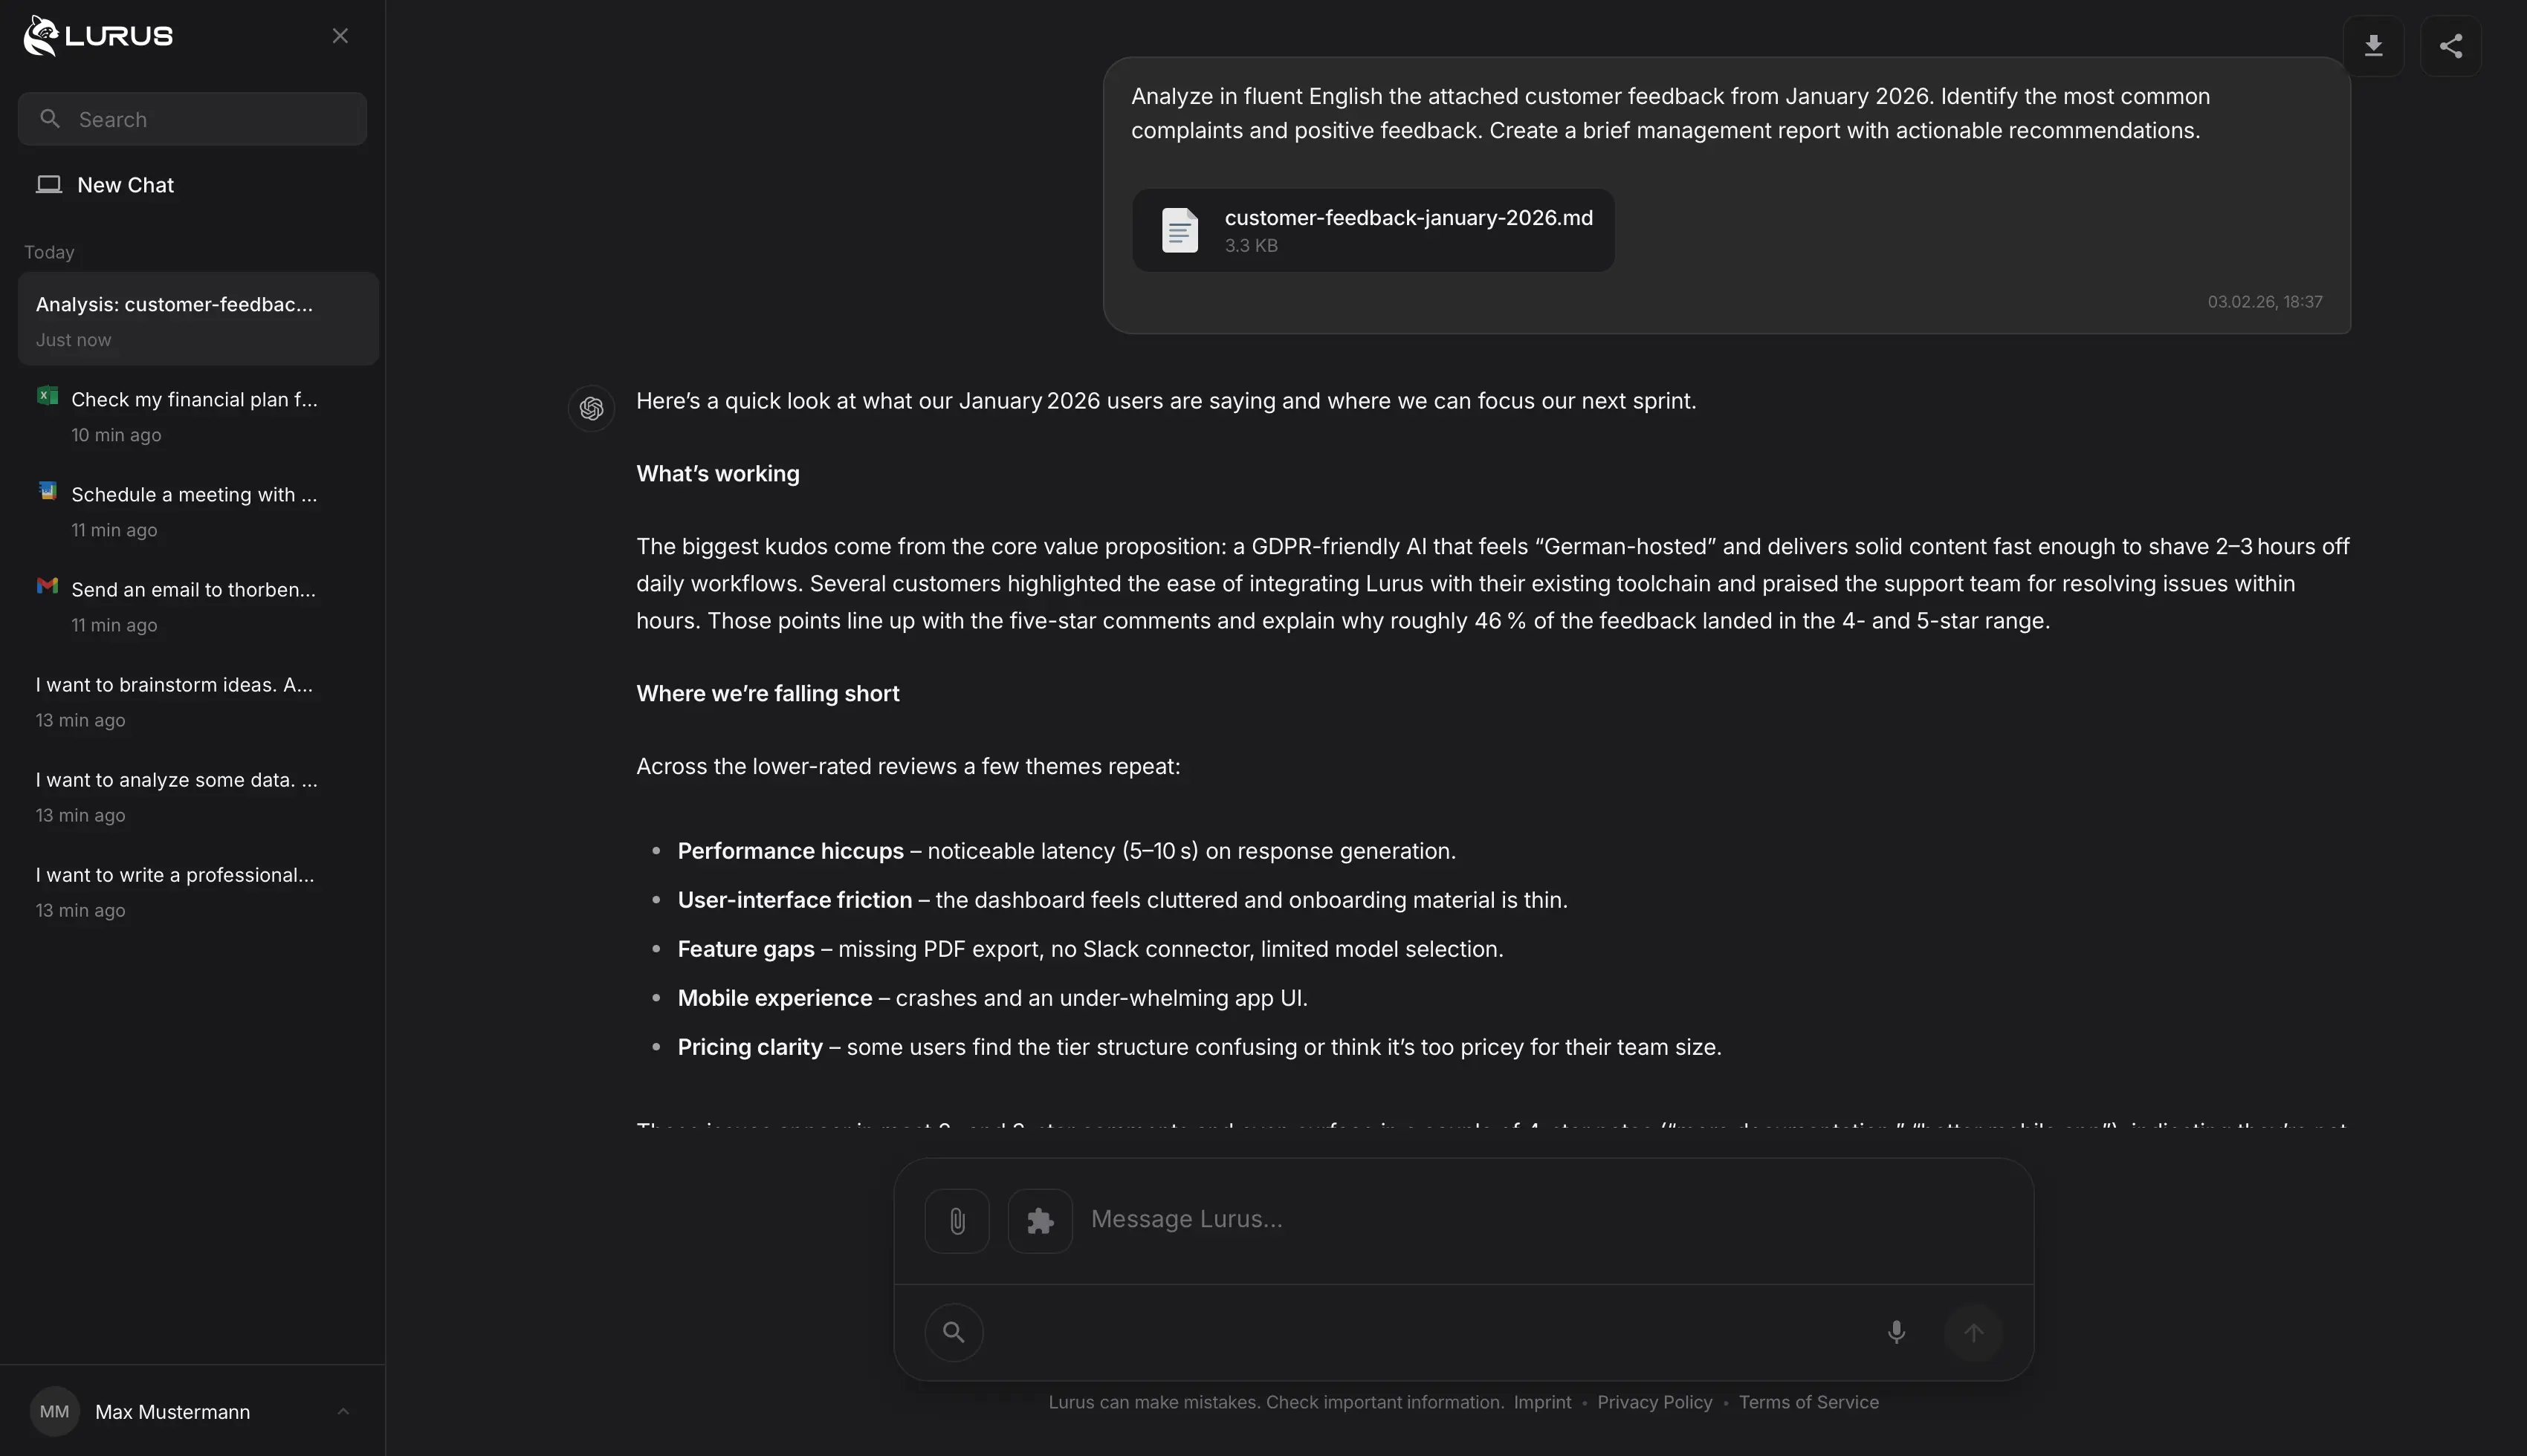The height and width of the screenshot is (1456, 2527).
Task: Click the share conversation icon
Action: [2450, 46]
